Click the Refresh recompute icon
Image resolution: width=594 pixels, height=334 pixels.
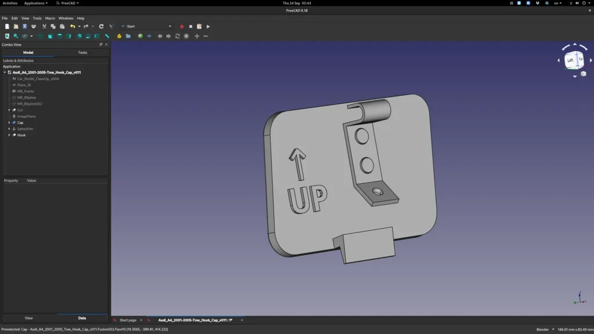pyautogui.click(x=101, y=27)
